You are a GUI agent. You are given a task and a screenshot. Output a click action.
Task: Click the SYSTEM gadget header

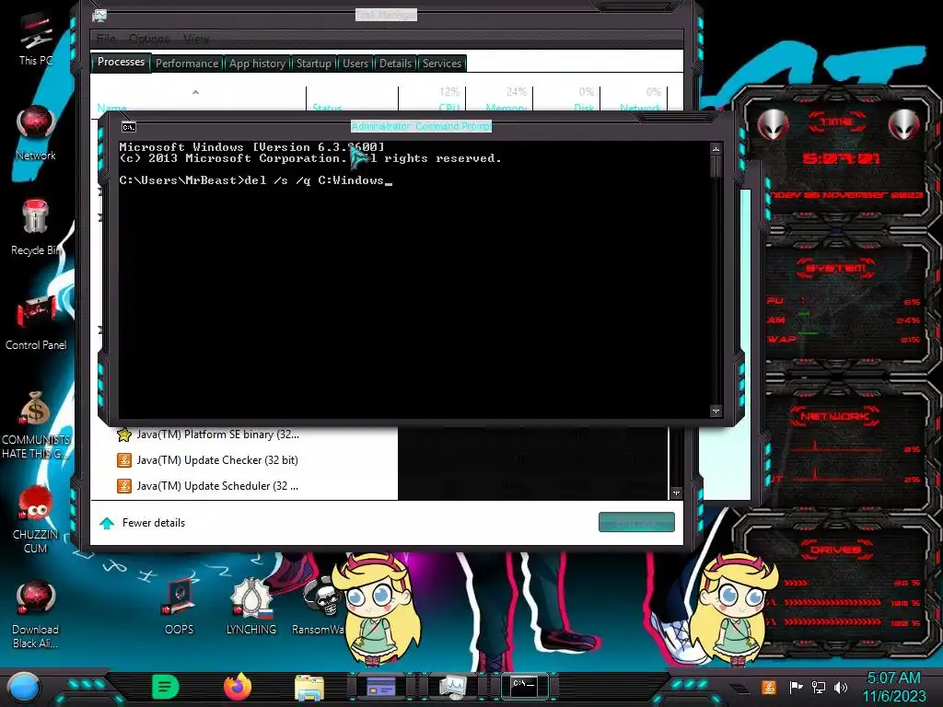[x=836, y=268]
